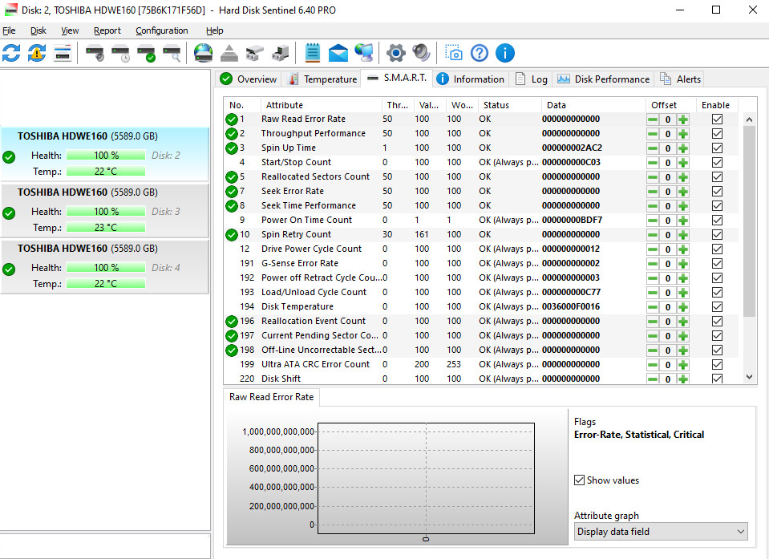Select the Disk Temperature attribute row
Image resolution: width=769 pixels, height=559 pixels.
point(481,306)
